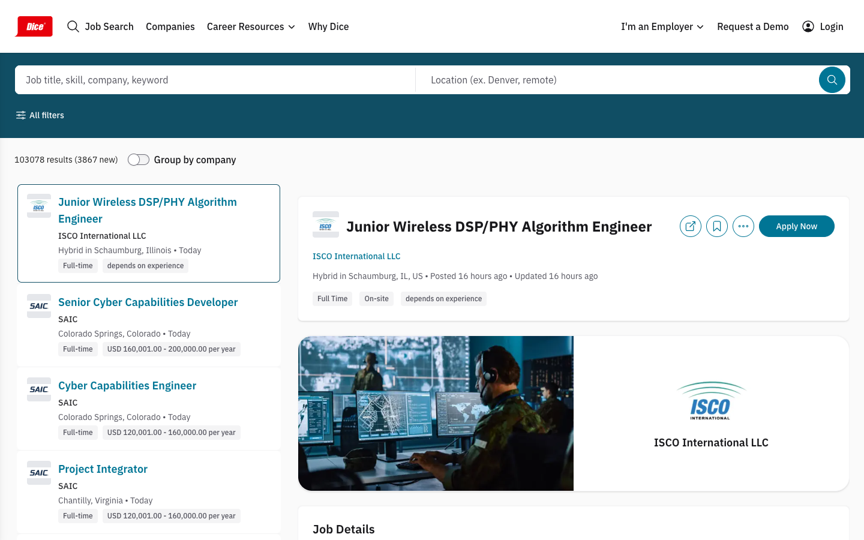864x540 pixels.
Task: Click 'USD 160,001.00 - 200,000.00 per year' salary tag
Action: (x=171, y=349)
